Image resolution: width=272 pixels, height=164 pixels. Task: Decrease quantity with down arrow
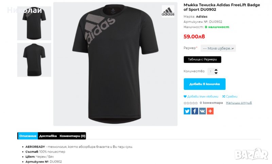click(216, 73)
